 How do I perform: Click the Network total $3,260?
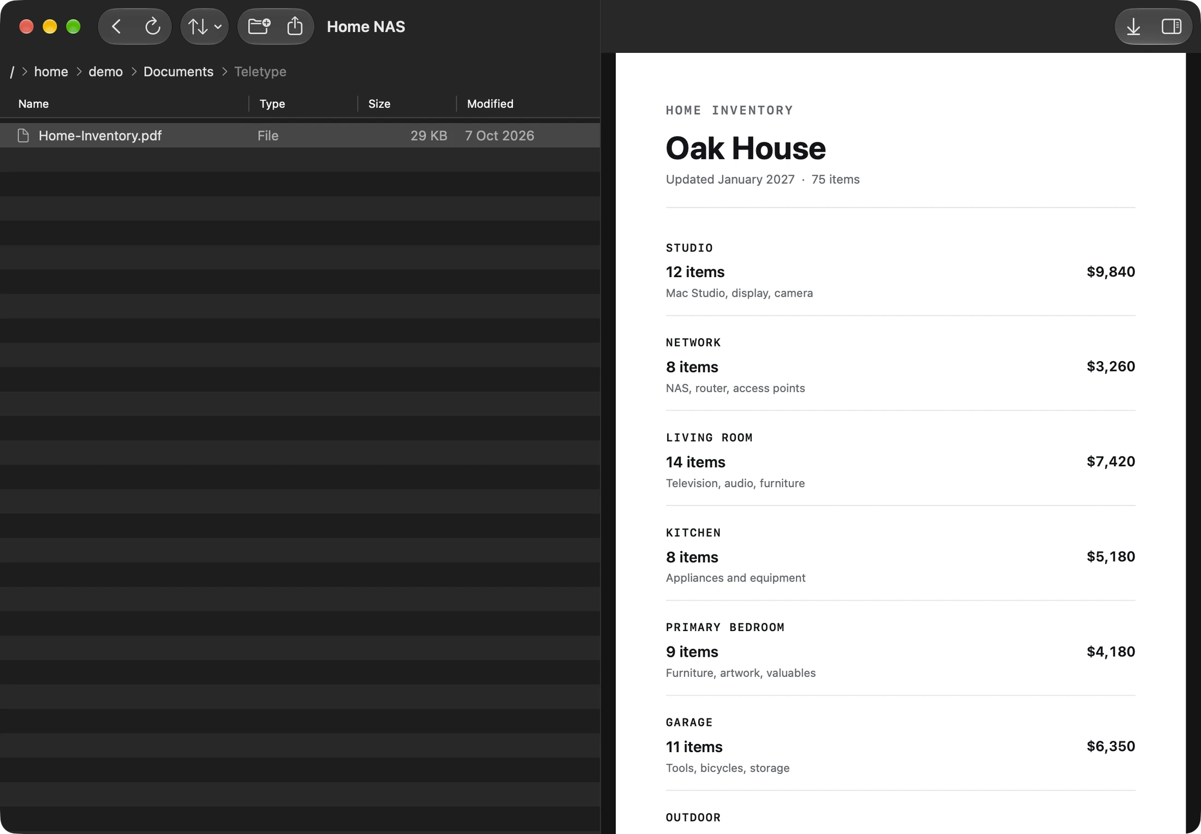tap(1110, 367)
